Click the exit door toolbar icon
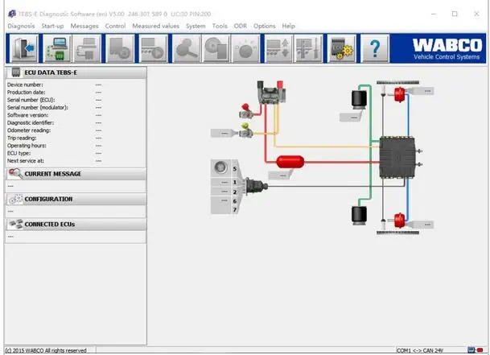The width and height of the screenshot is (490, 355). point(24,48)
